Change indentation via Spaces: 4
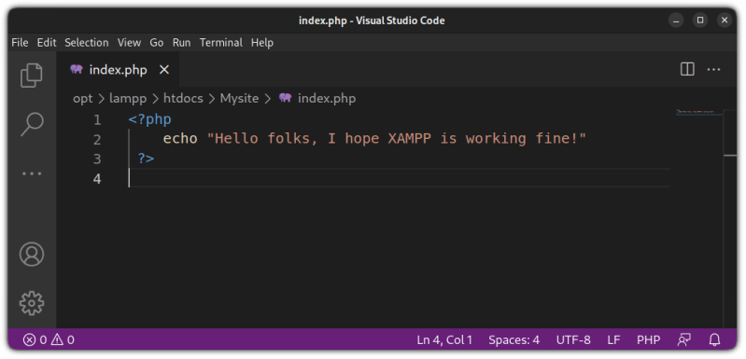The width and height of the screenshot is (746, 359). tap(514, 339)
